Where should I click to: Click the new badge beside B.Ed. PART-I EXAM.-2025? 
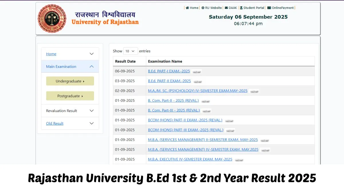pos(197,72)
